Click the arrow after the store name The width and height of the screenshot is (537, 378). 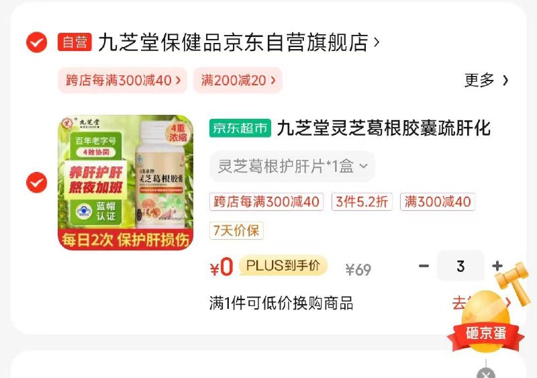pos(377,42)
